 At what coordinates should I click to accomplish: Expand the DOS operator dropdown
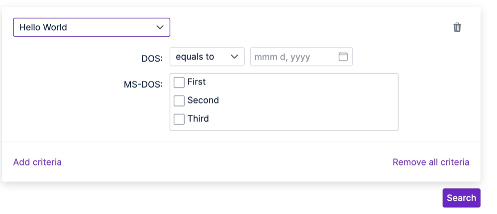click(x=207, y=57)
